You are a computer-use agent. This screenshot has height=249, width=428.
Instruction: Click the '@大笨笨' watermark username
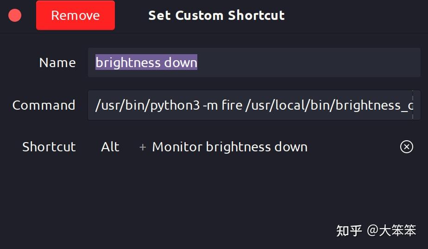tap(392, 230)
